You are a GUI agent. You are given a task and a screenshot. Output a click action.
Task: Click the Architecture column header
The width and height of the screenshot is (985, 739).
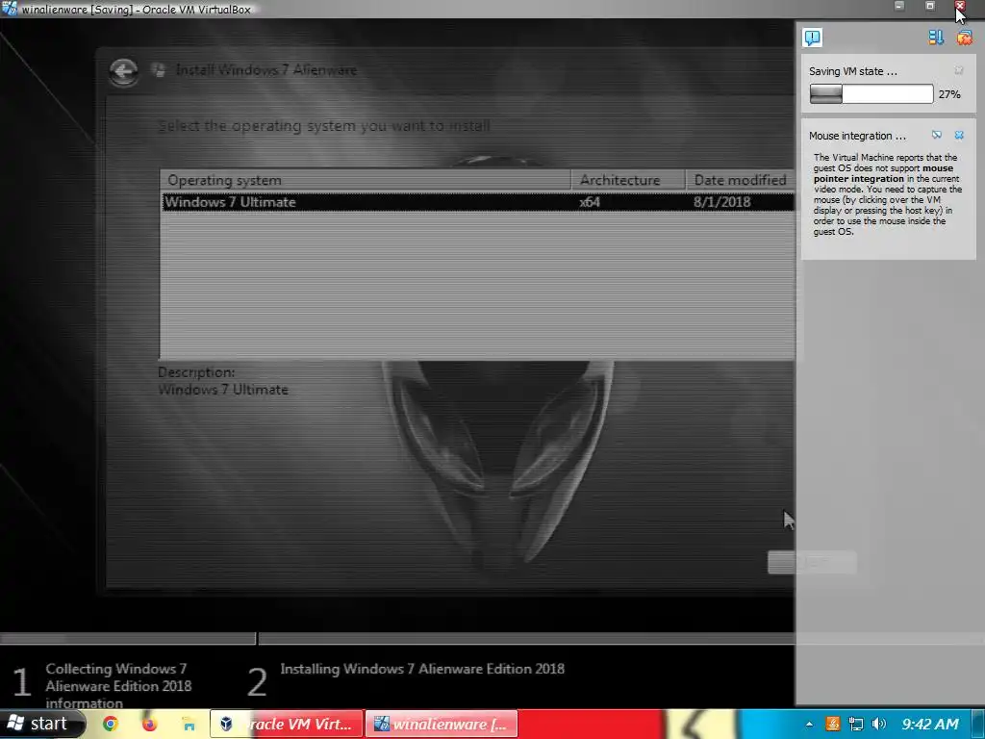coord(627,180)
